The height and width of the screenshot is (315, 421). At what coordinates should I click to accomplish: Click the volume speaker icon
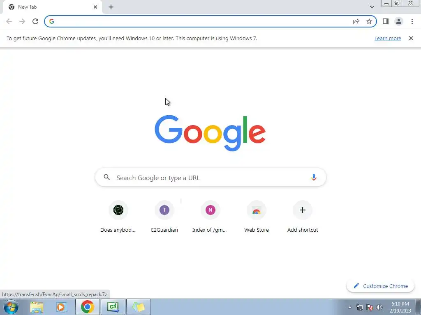click(379, 307)
